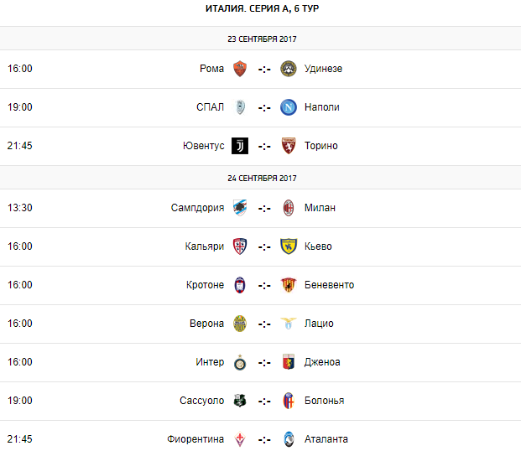This screenshot has height=451, width=521.
Task: Click the Lazio eagle crest icon
Action: pos(289,324)
